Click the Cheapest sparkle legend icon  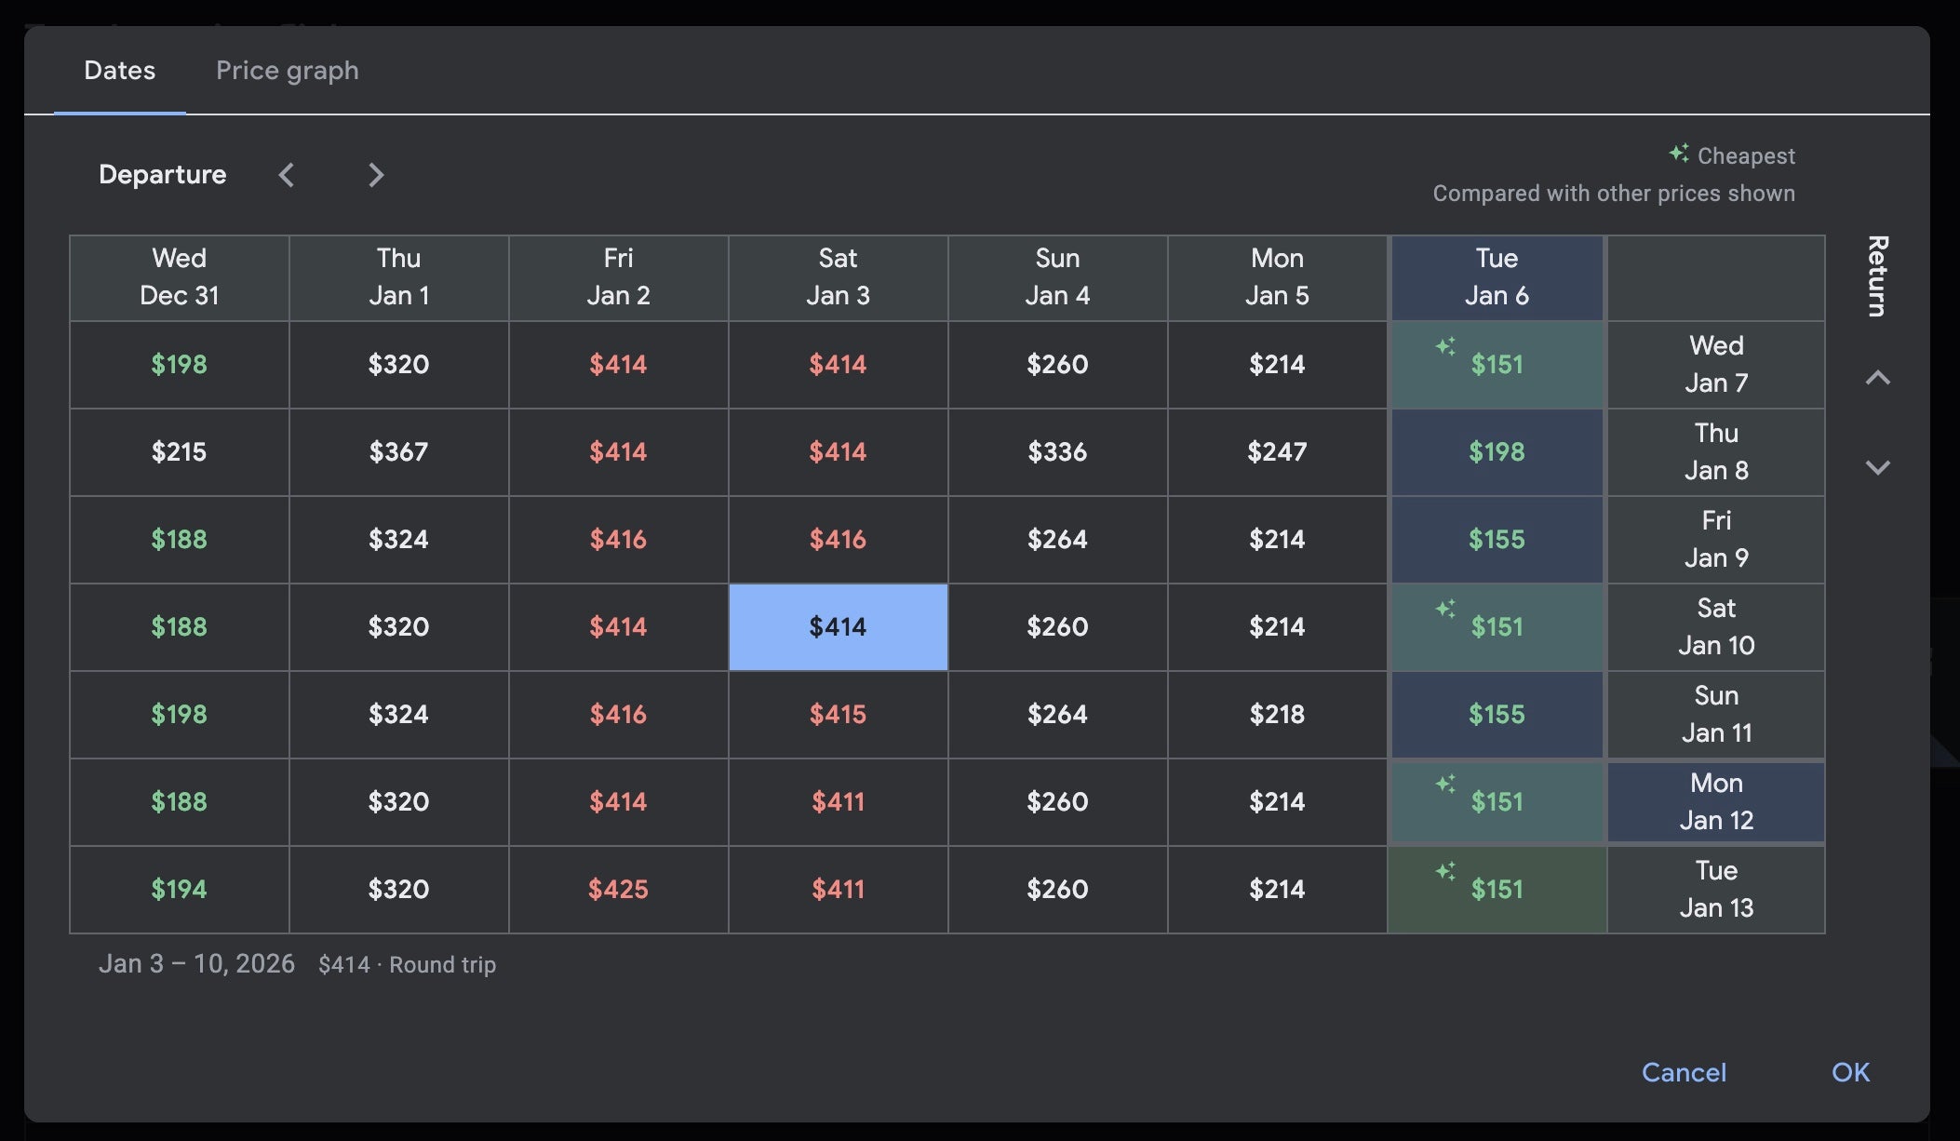click(1678, 154)
